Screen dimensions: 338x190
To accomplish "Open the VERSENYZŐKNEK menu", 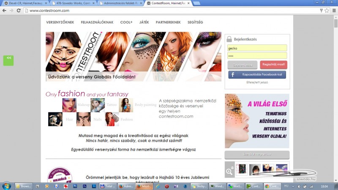I will [60, 22].
